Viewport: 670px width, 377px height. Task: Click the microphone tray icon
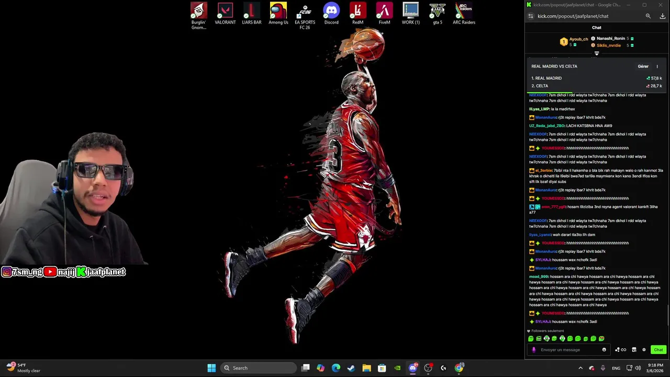click(x=603, y=368)
